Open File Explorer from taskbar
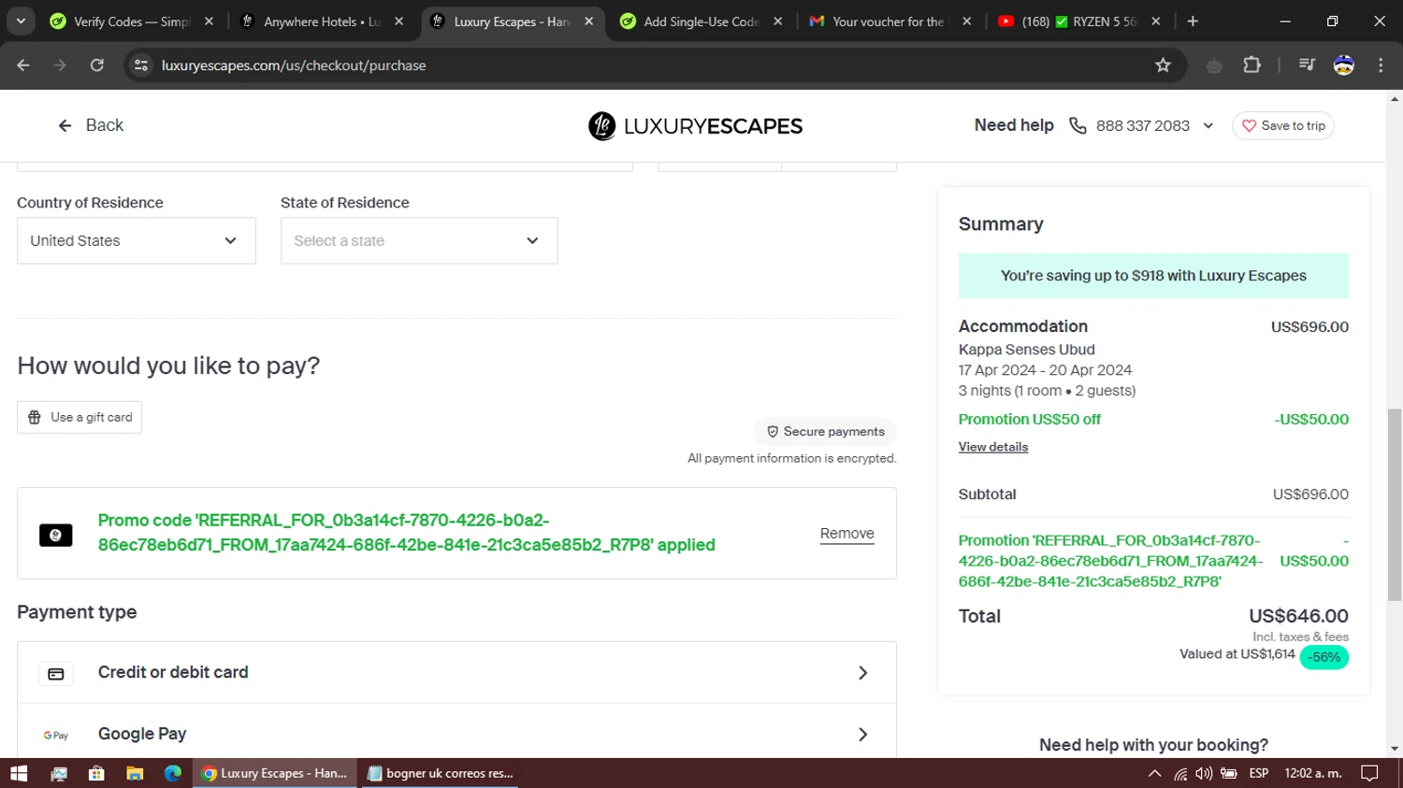The image size is (1403, 788). pyautogui.click(x=135, y=773)
